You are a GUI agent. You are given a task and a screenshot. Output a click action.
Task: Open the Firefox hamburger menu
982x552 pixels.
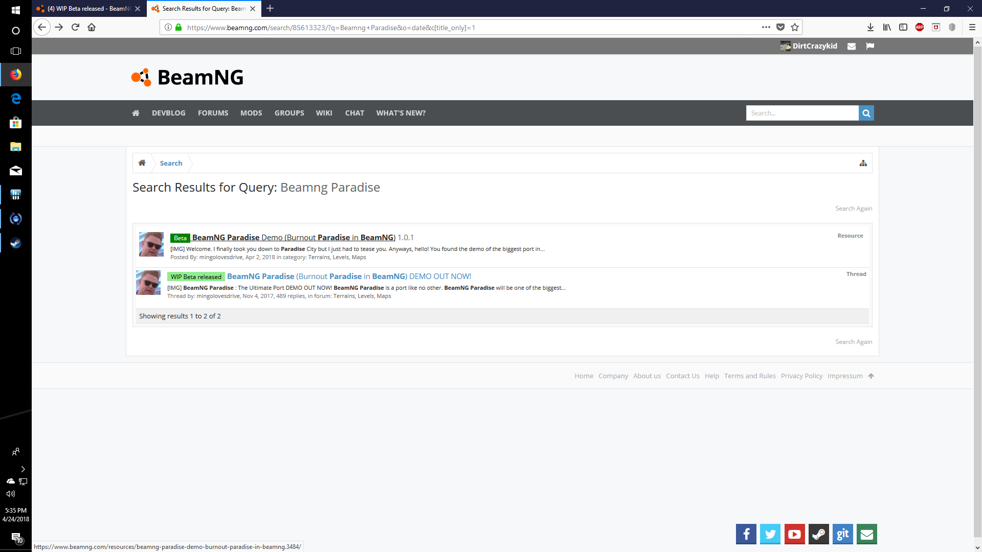[x=972, y=28]
